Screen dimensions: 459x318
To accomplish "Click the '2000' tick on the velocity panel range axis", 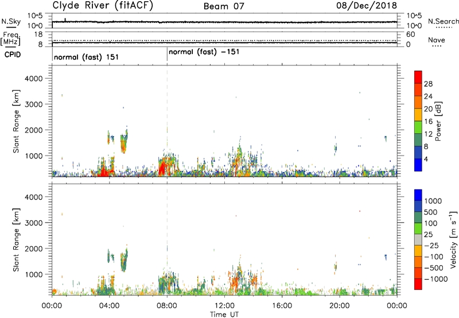I will (x=33, y=249).
